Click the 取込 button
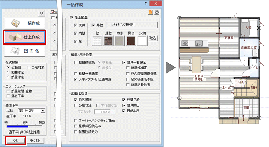 153,38
